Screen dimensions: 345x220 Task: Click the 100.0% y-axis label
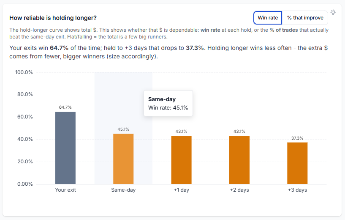(24, 72)
